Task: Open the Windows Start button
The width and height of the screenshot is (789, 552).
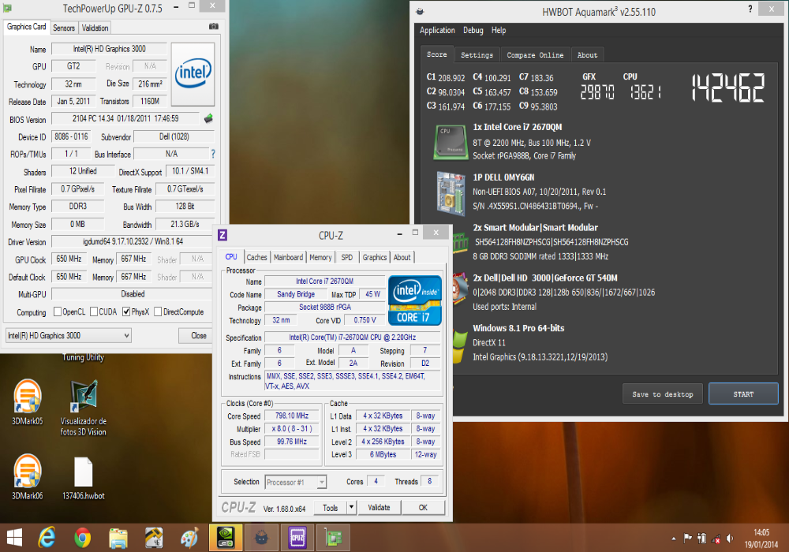Action: click(14, 538)
